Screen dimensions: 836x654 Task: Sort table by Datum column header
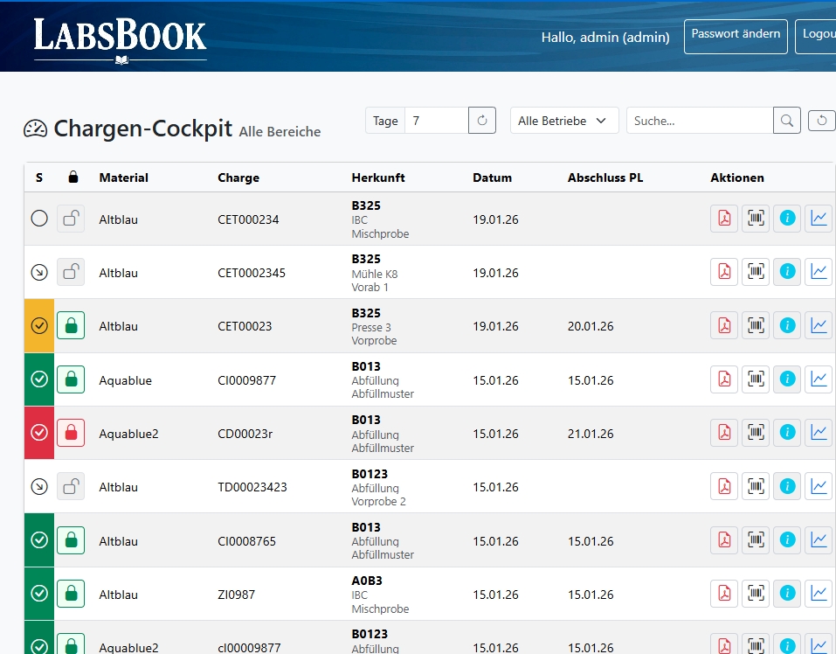point(492,177)
